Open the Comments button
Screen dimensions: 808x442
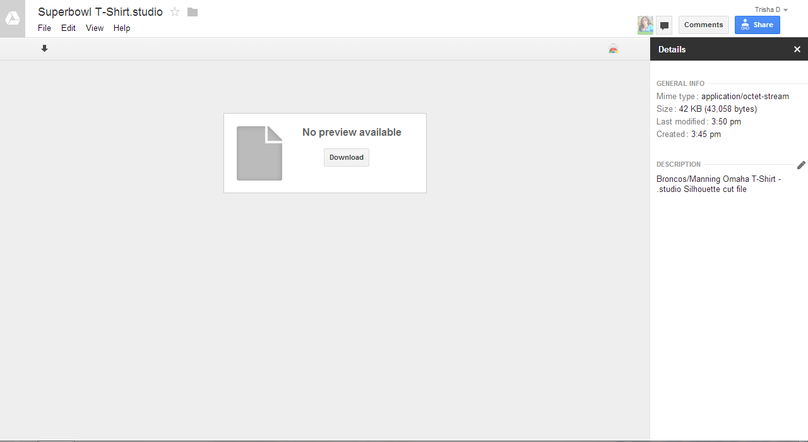703,25
